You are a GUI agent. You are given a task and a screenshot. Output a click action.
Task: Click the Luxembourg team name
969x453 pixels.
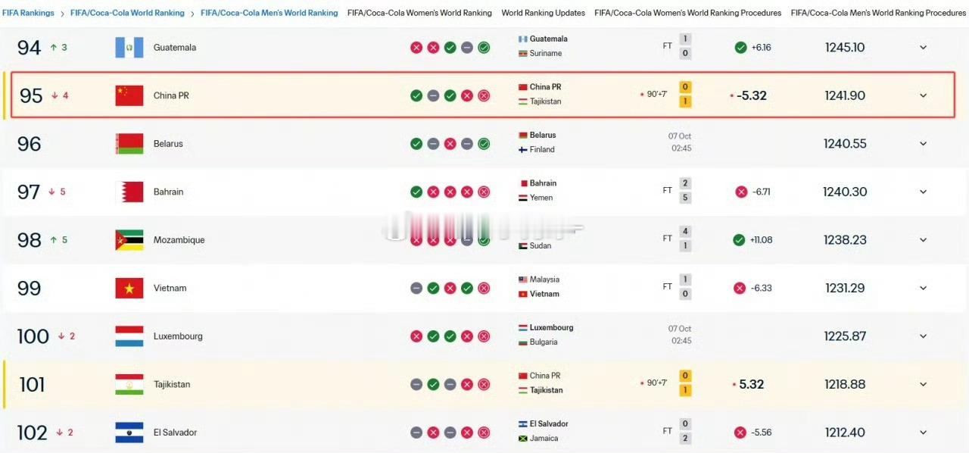point(178,336)
